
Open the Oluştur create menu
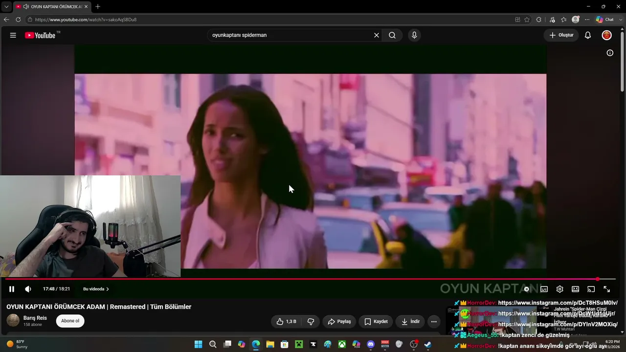click(561, 35)
